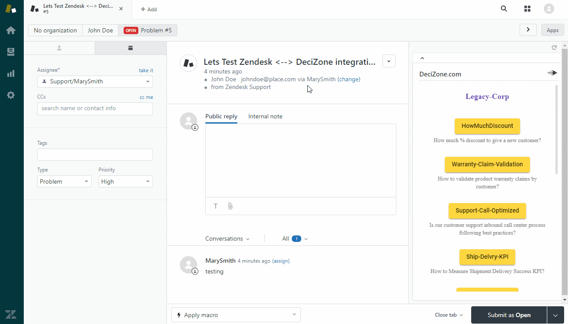Screen dimensions: 568x324
Task: Select the Public reply tab
Action: coord(221,116)
